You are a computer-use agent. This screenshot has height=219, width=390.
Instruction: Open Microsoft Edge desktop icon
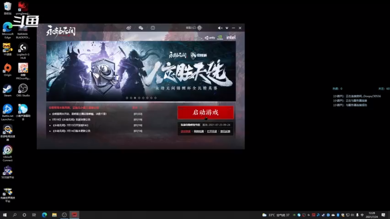coord(7,30)
